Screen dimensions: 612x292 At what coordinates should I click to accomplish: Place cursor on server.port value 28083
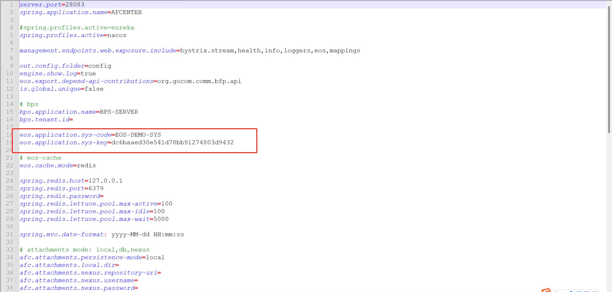[75, 4]
